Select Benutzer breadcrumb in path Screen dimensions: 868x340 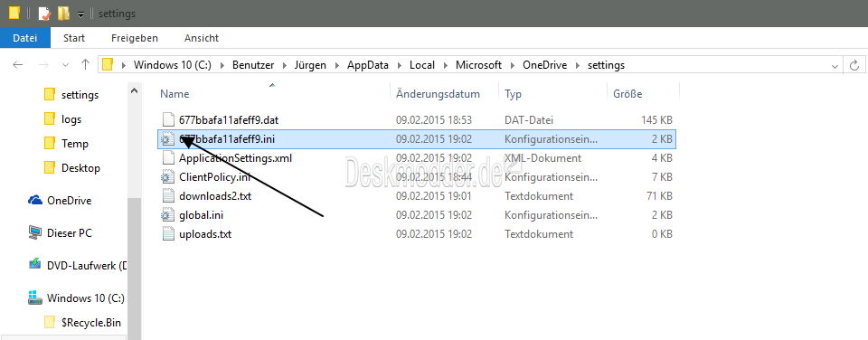pyautogui.click(x=253, y=65)
